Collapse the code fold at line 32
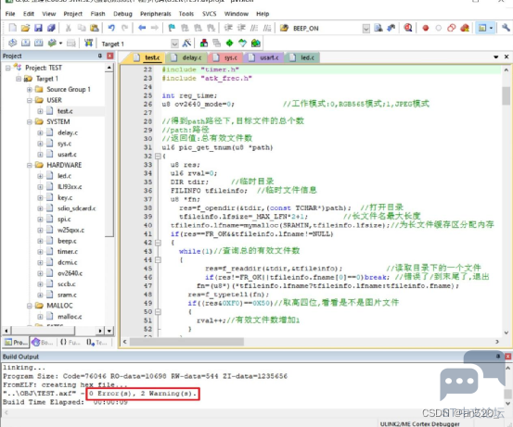The image size is (513, 427). [158, 157]
